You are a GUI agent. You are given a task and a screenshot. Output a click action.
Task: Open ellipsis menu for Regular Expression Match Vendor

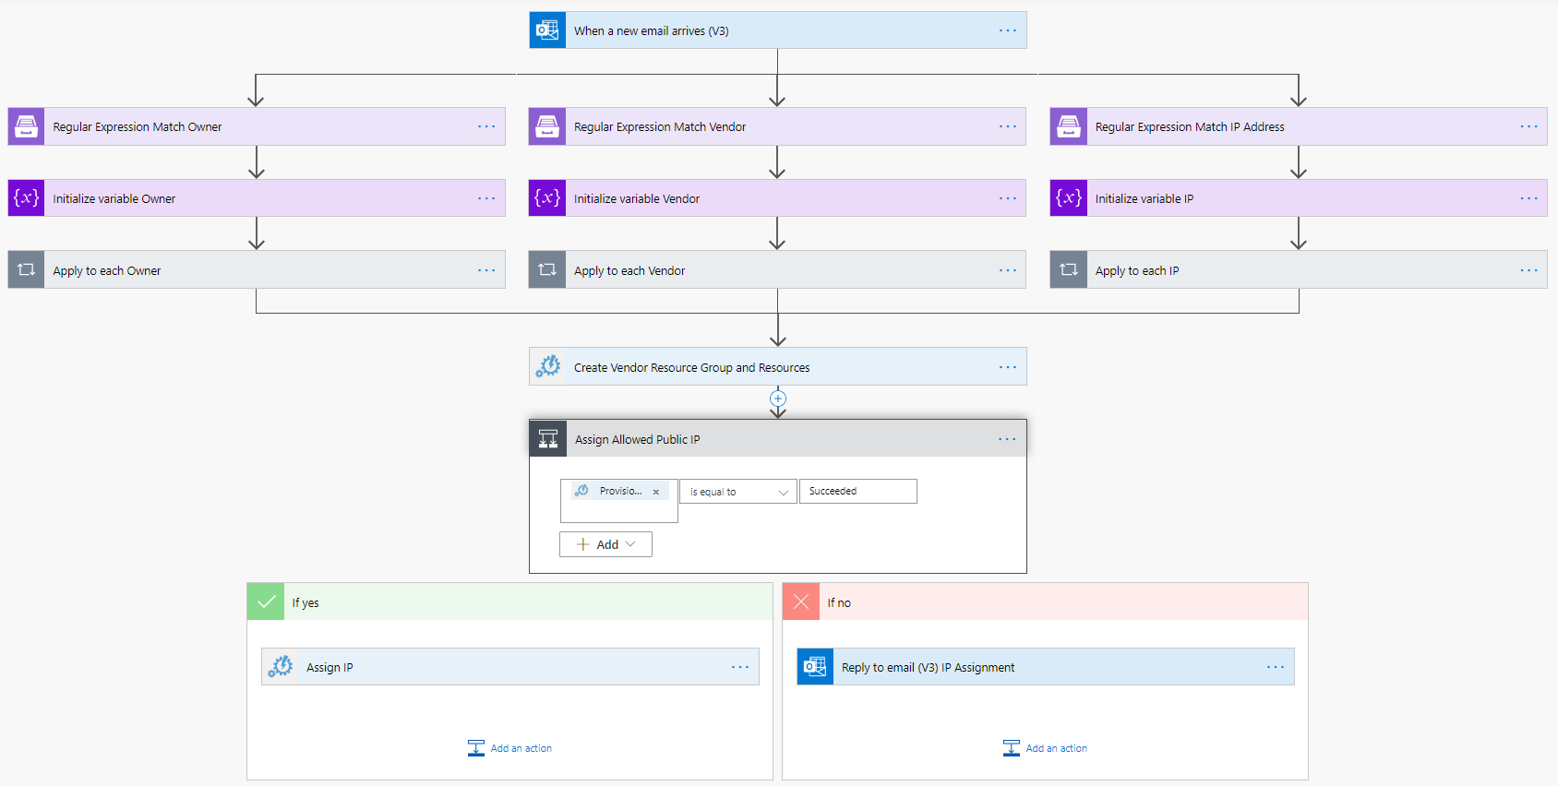point(1007,126)
